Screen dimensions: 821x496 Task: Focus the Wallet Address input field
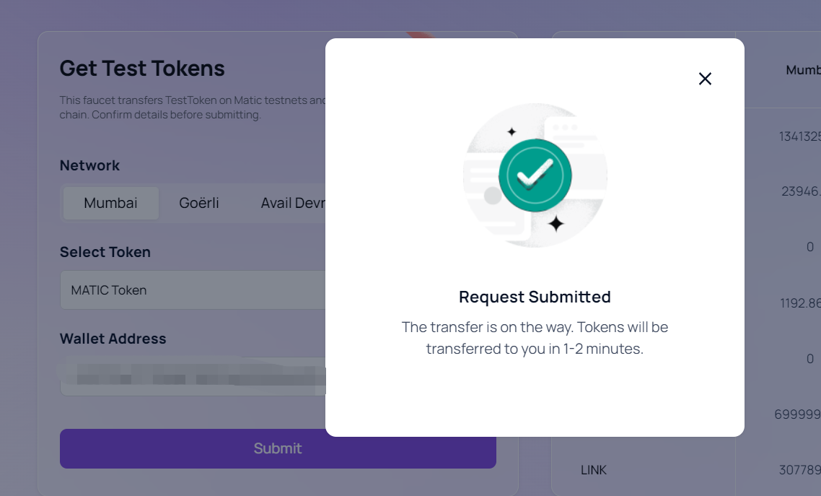click(193, 376)
